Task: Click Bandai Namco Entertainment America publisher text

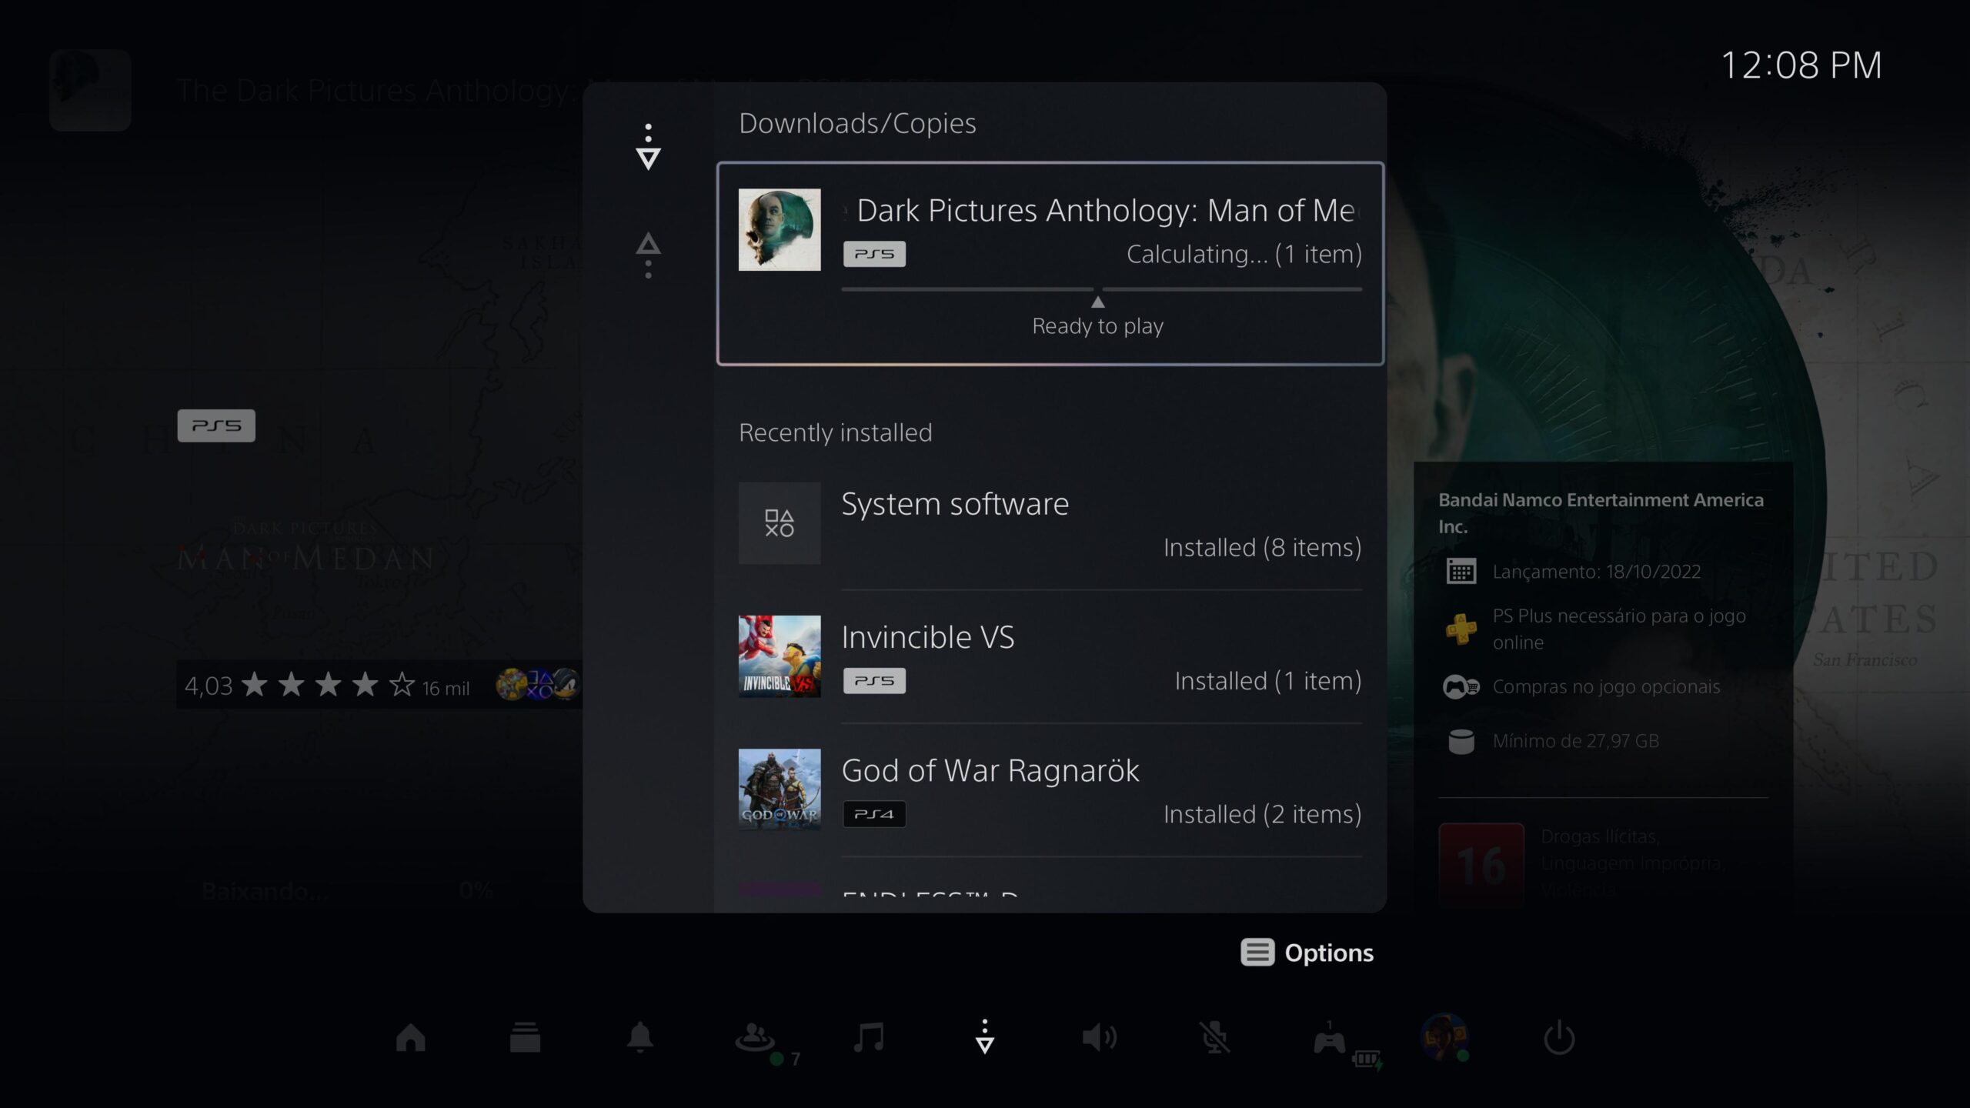Action: pyautogui.click(x=1601, y=513)
